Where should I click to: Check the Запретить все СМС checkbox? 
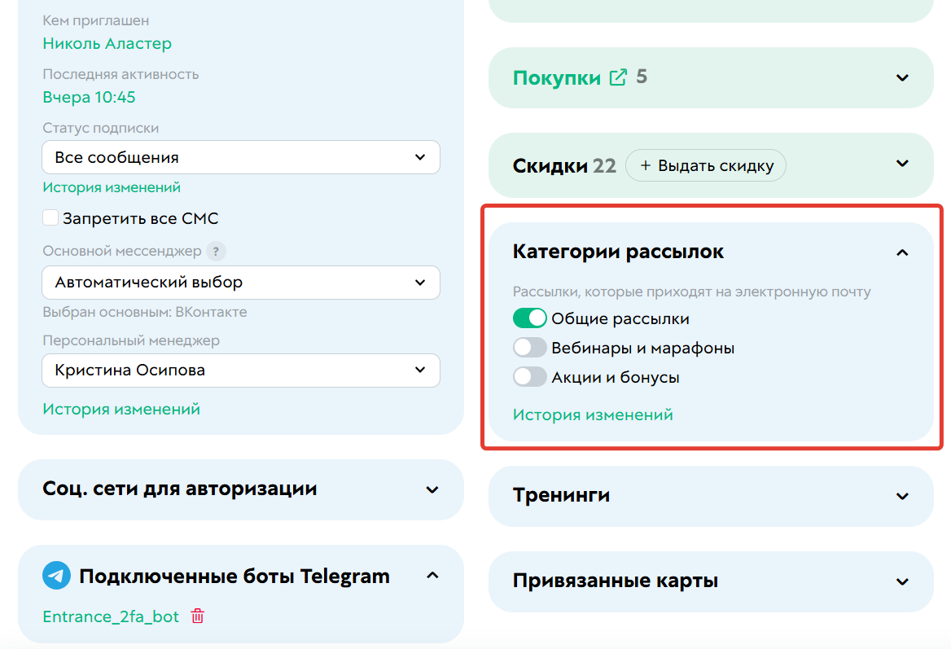50,217
